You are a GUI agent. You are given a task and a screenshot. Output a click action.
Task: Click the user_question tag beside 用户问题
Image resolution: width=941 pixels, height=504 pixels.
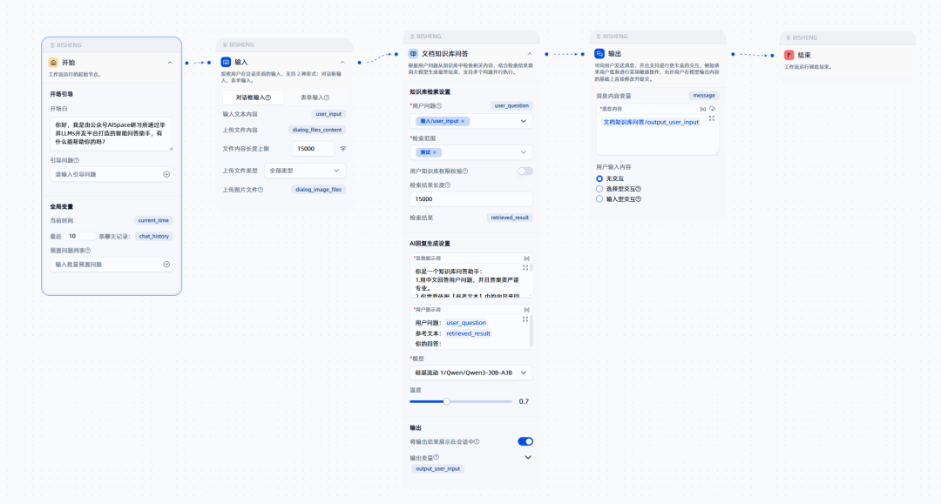(511, 105)
